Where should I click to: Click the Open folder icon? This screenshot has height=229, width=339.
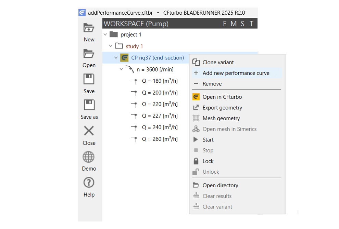pos(89,54)
